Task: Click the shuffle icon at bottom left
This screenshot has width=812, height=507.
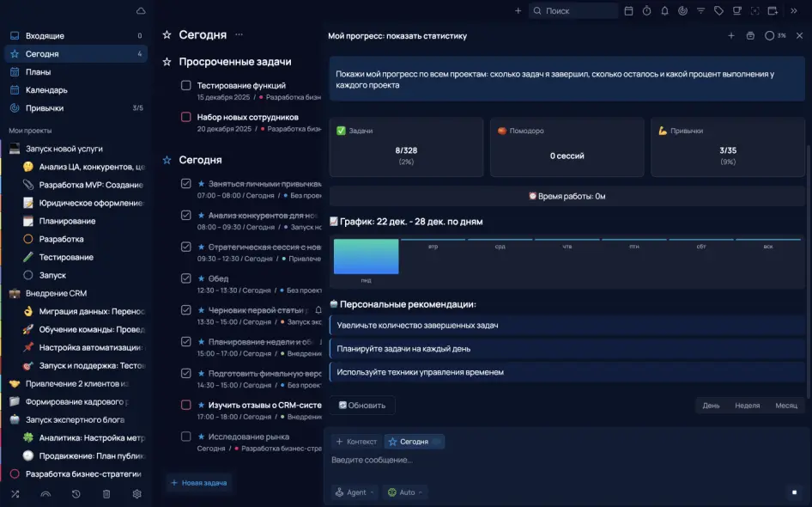Action: click(15, 494)
